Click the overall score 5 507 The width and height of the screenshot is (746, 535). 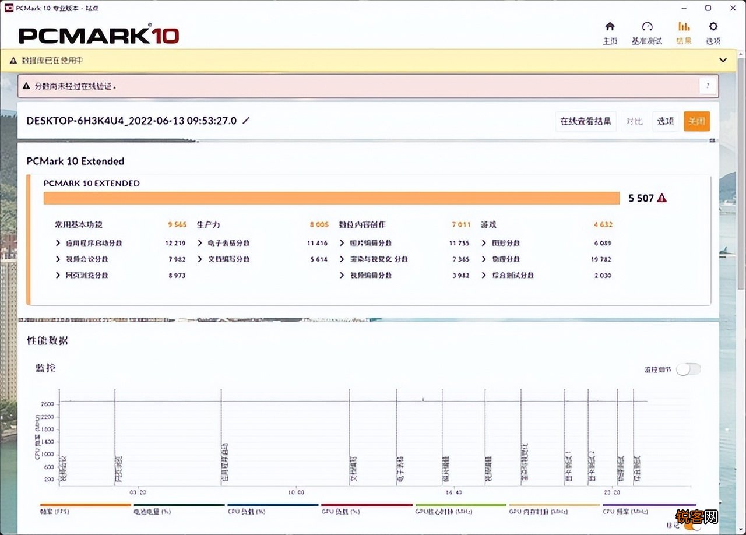click(641, 198)
